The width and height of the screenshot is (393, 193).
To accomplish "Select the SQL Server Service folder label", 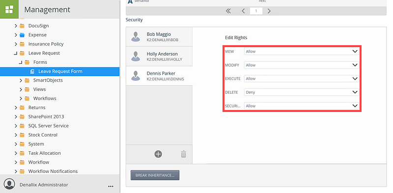I will pos(48,126).
